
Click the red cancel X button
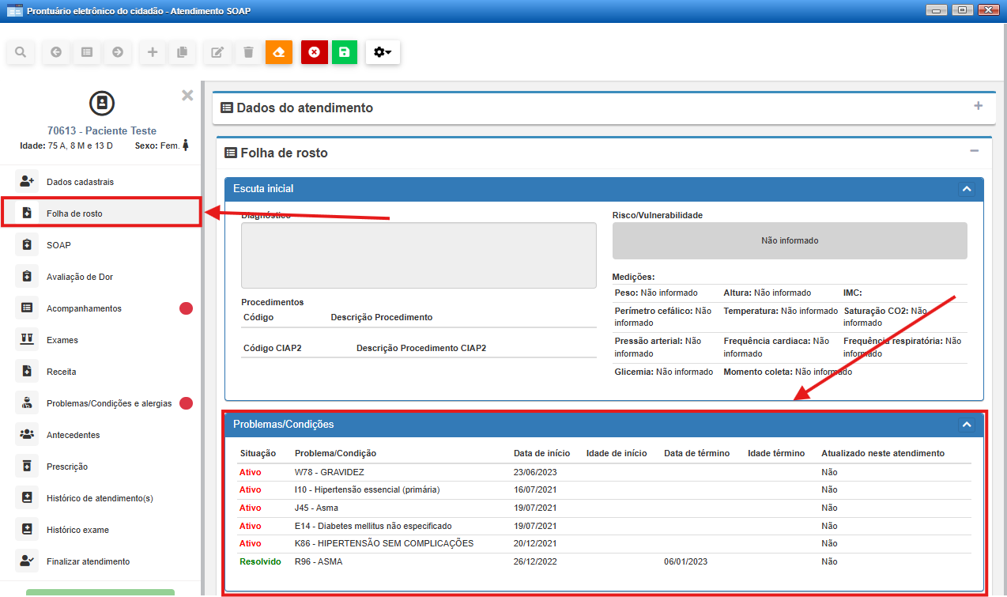pos(314,52)
